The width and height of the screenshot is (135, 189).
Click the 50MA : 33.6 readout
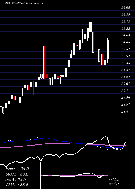(17, 174)
